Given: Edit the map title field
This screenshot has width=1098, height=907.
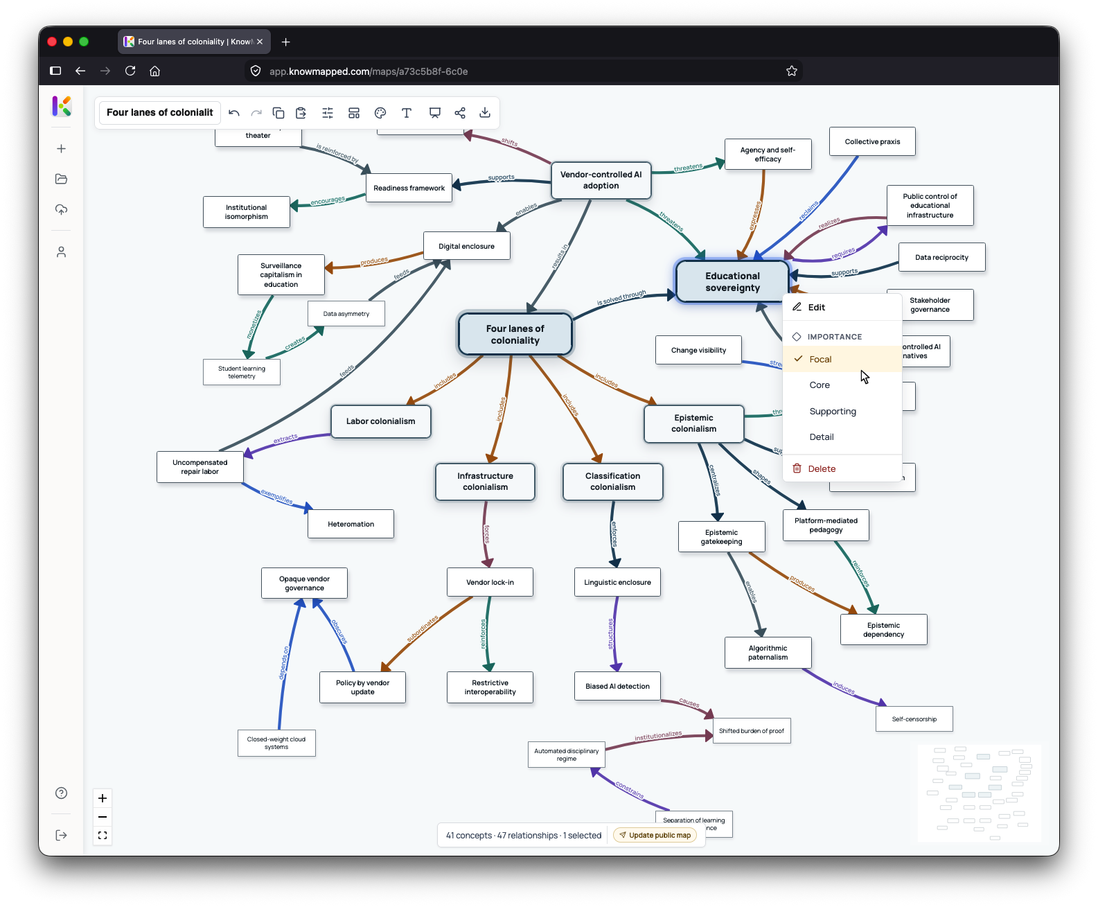Looking at the screenshot, I should coord(160,113).
